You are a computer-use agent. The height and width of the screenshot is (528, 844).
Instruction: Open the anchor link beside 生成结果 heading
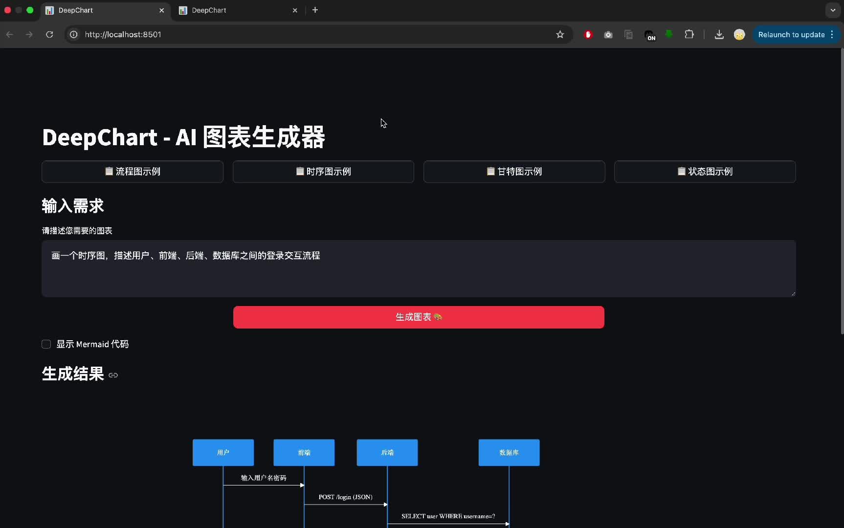(x=113, y=375)
